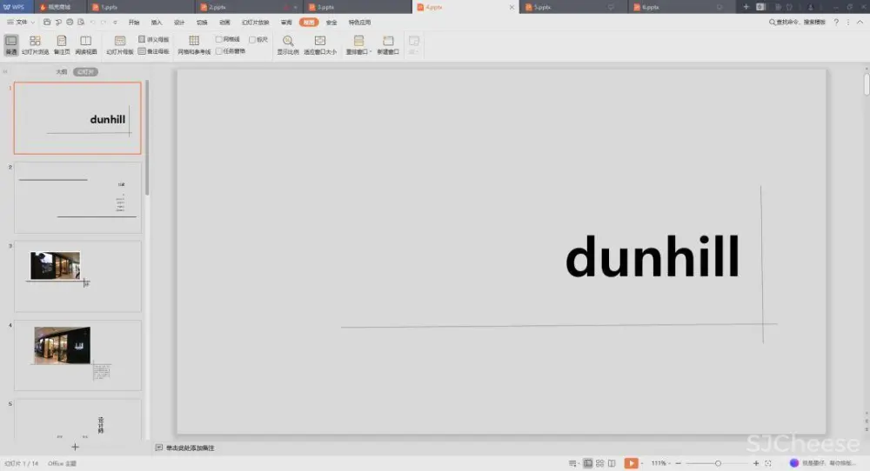Switch to Slide Sorter view (幻灯片浏览)
The image size is (870, 471).
pos(35,44)
